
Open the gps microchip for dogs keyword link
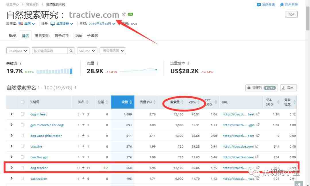coord(47,125)
